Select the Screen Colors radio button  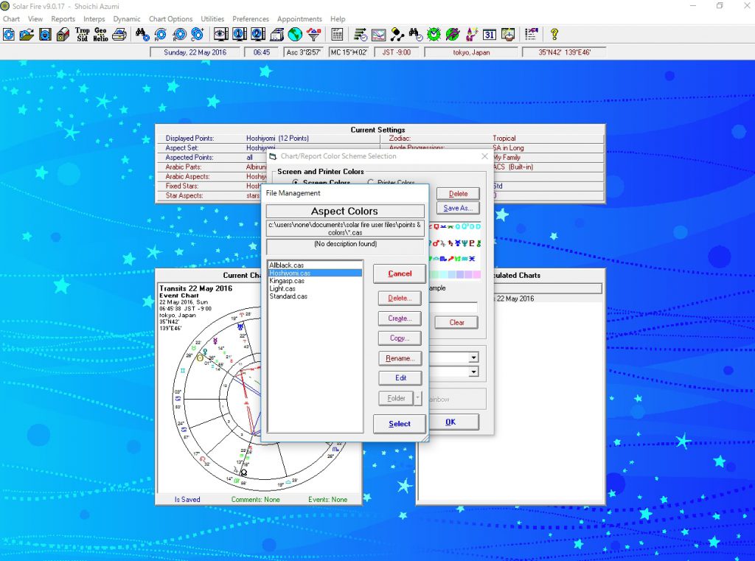[x=296, y=182]
